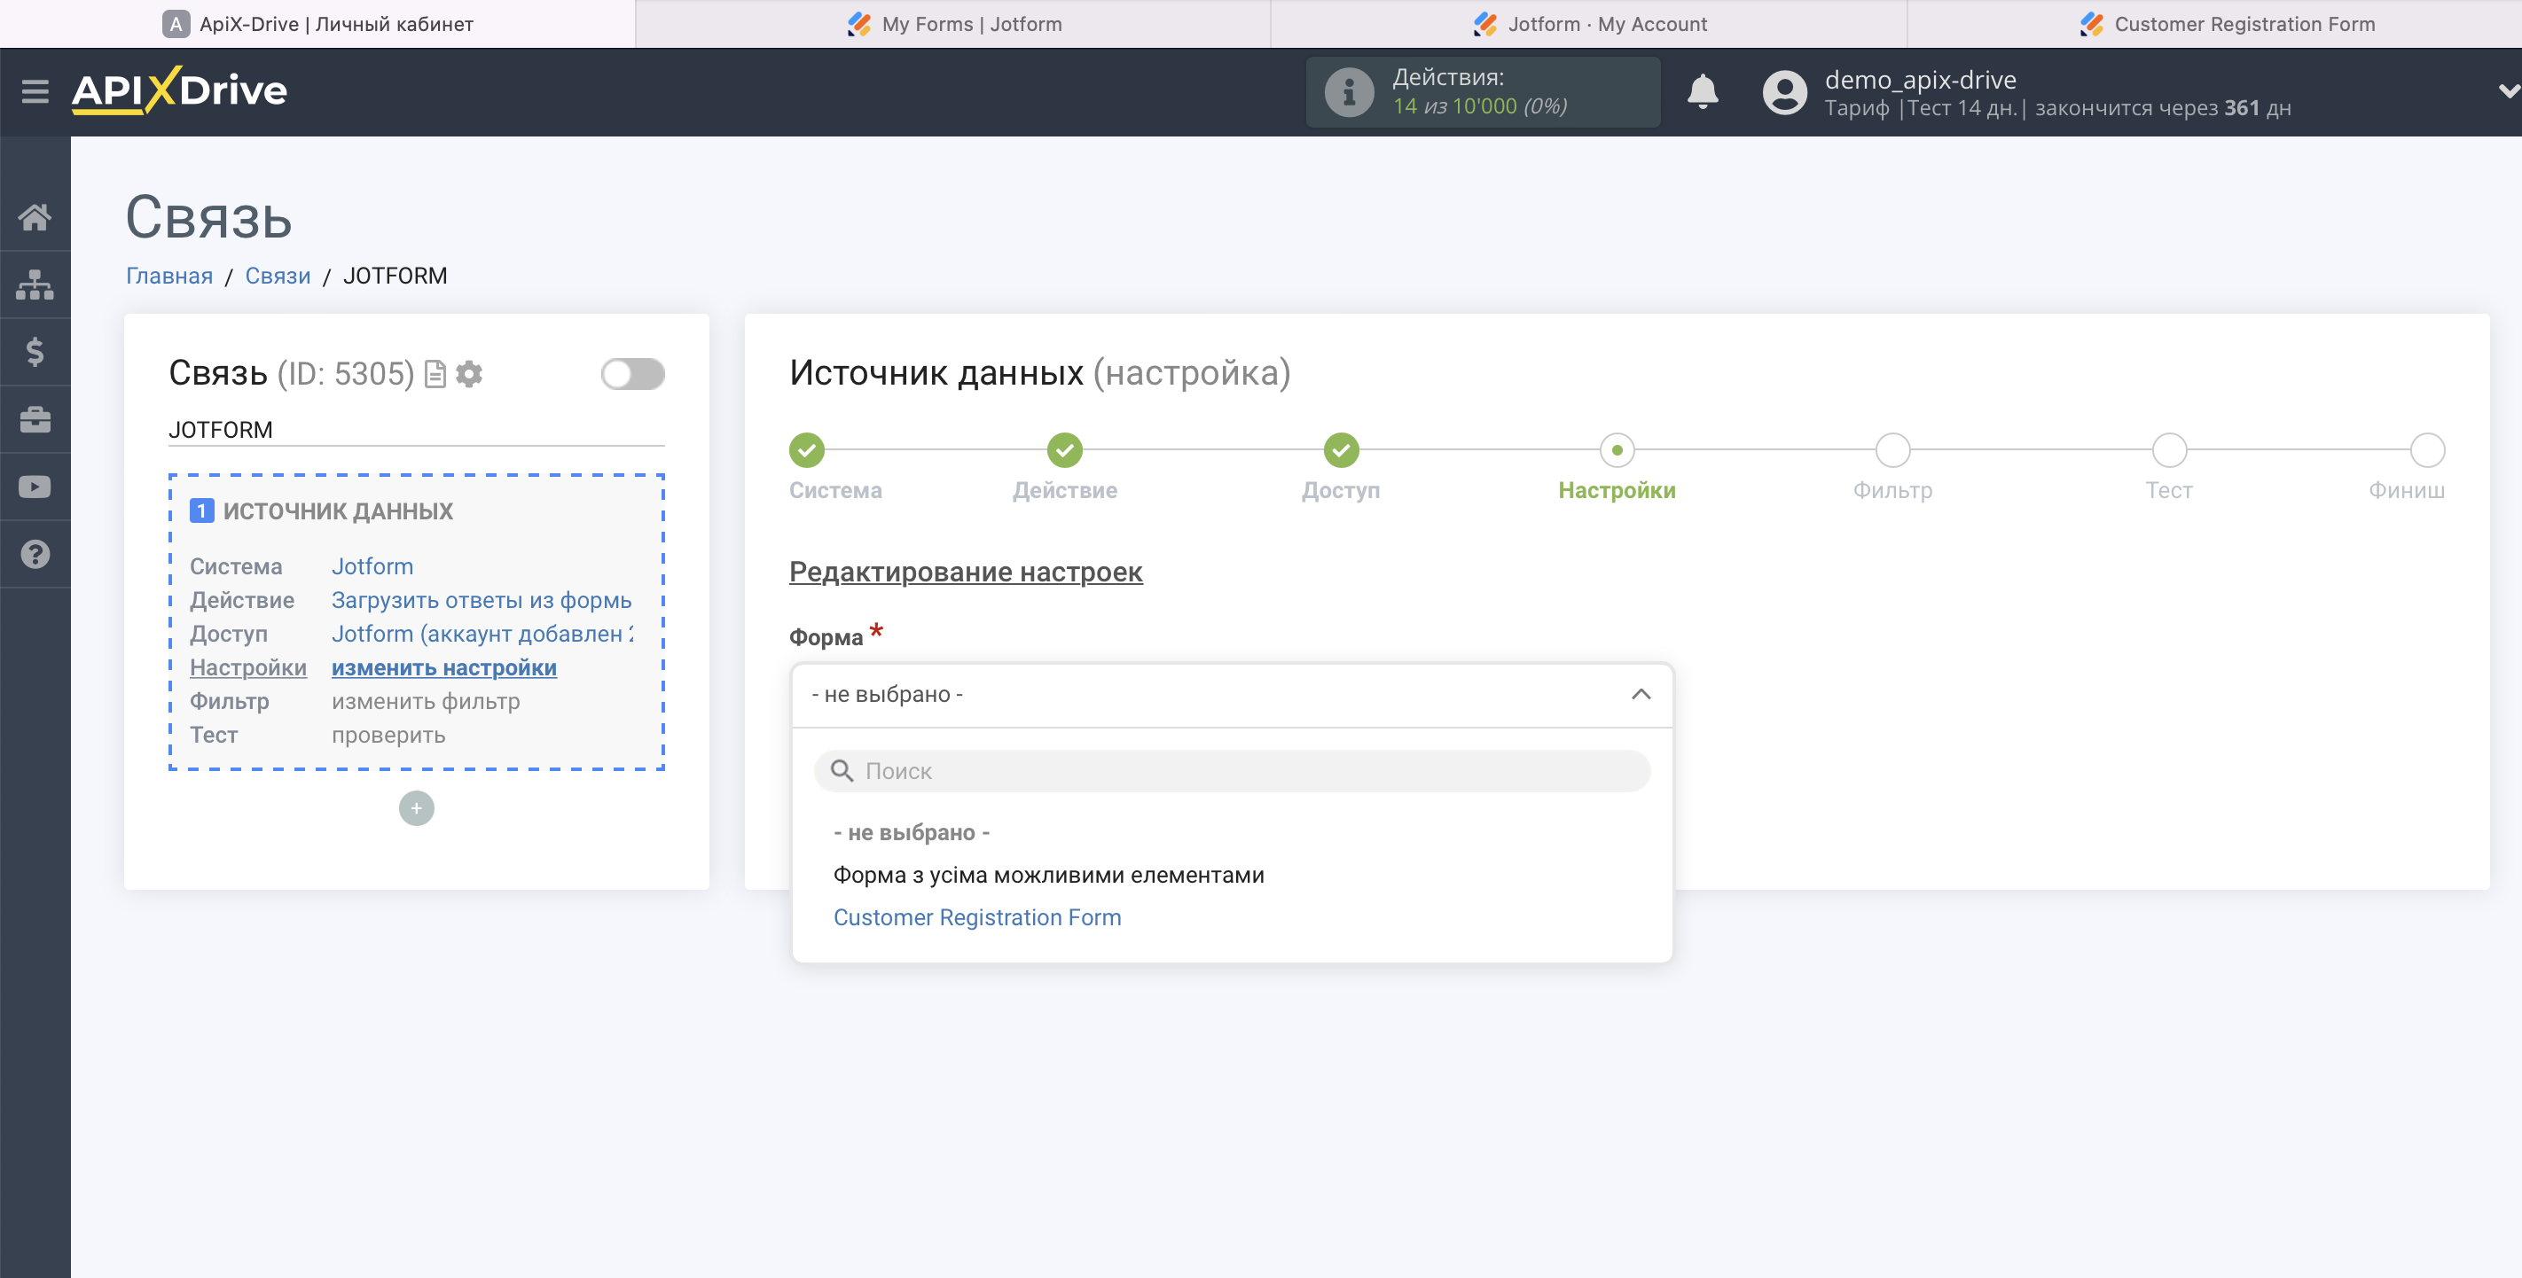Viewport: 2522px width, 1278px height.
Task: Select 'Форма з усіма можливими елементами' option
Action: click(1048, 875)
